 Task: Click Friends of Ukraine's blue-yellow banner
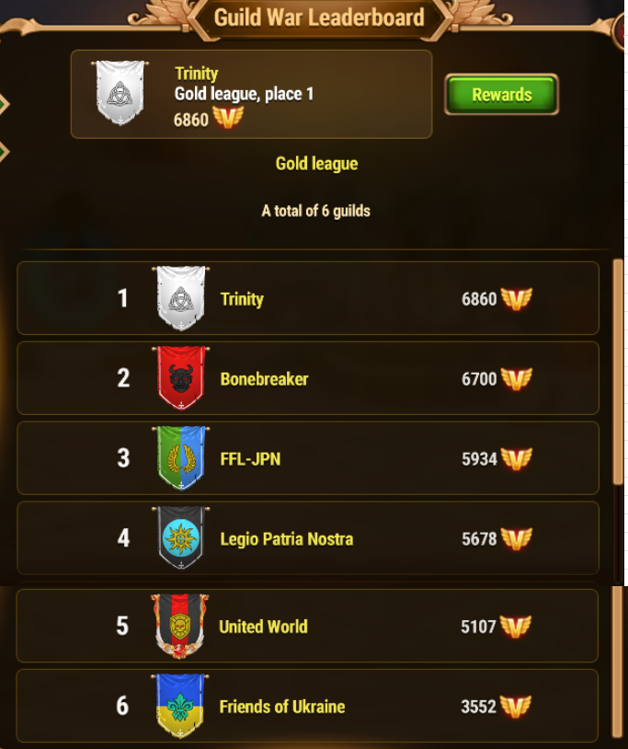(x=180, y=706)
